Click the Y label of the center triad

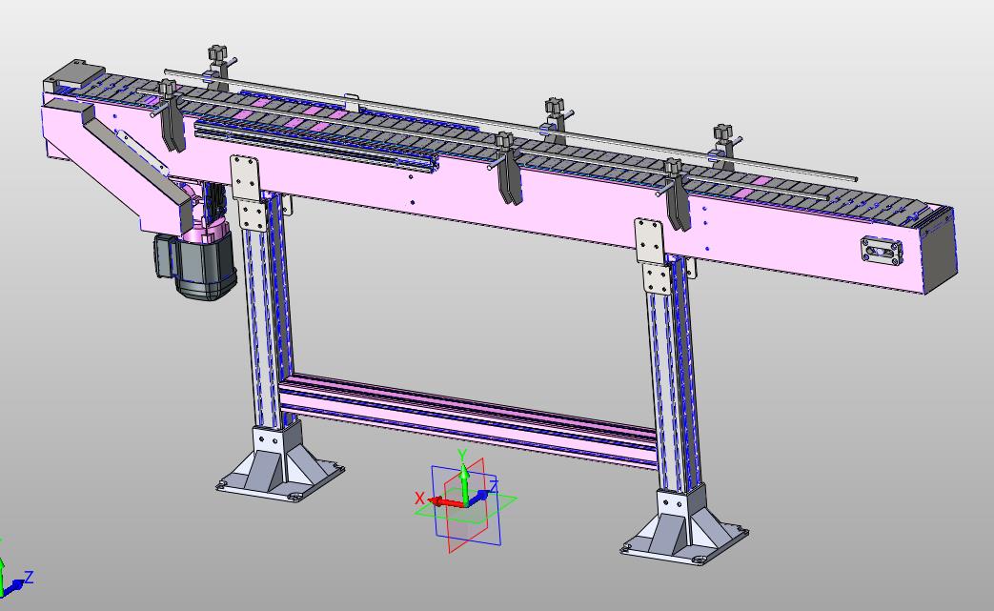click(463, 455)
